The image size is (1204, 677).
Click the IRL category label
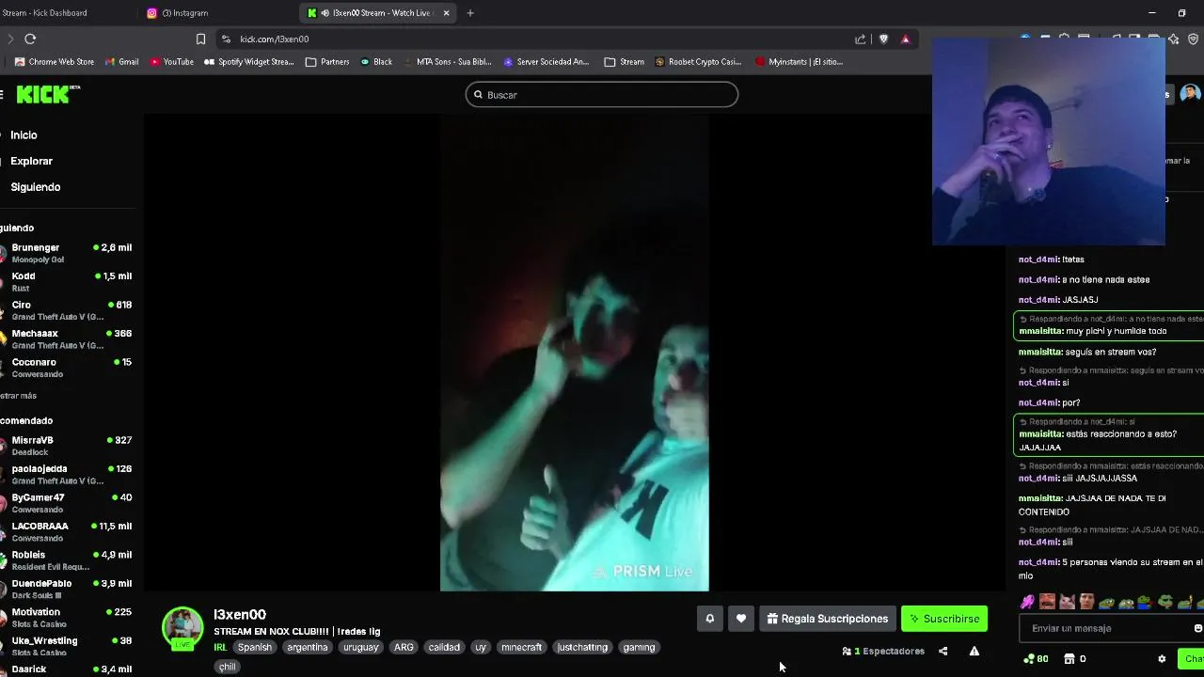pyautogui.click(x=220, y=647)
